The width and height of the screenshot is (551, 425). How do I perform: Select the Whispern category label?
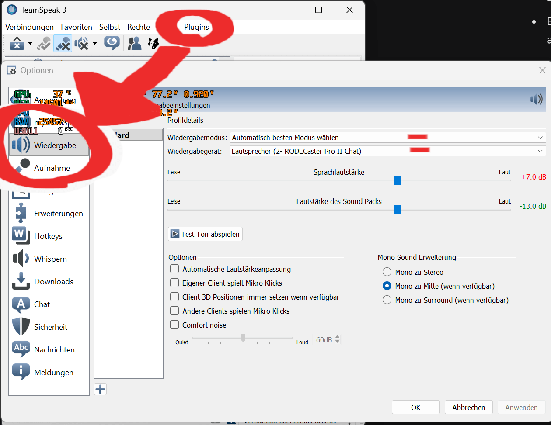pos(50,259)
